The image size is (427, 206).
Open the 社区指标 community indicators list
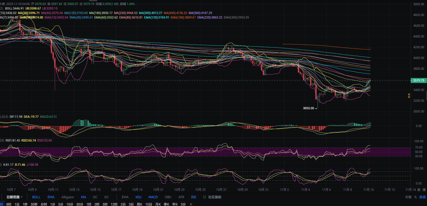[x=215, y=197]
